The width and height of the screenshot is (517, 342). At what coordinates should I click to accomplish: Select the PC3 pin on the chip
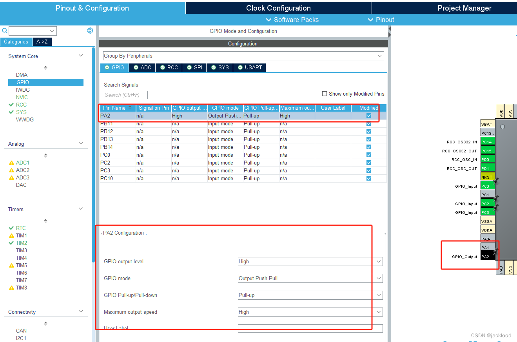488,212
